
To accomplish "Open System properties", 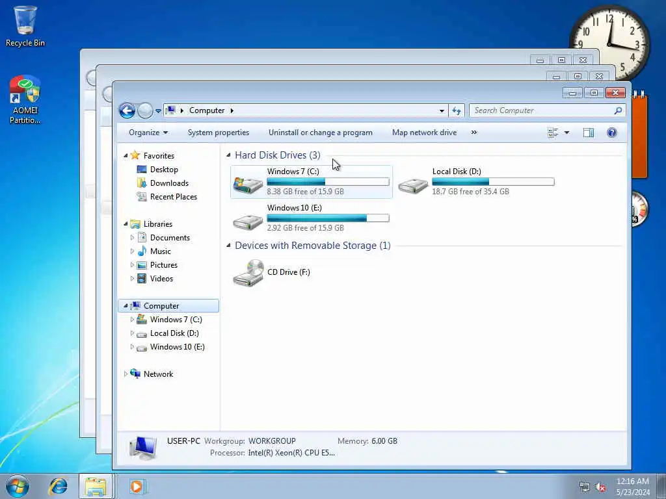I will click(x=219, y=133).
